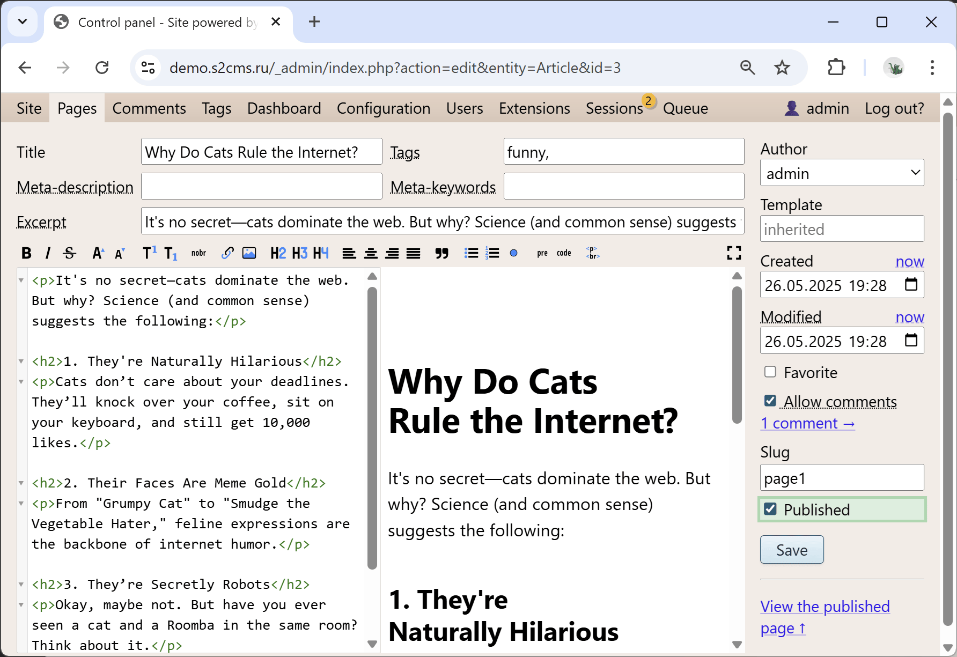The width and height of the screenshot is (957, 657).
Task: Open calendar picker for Created date
Action: tap(911, 284)
